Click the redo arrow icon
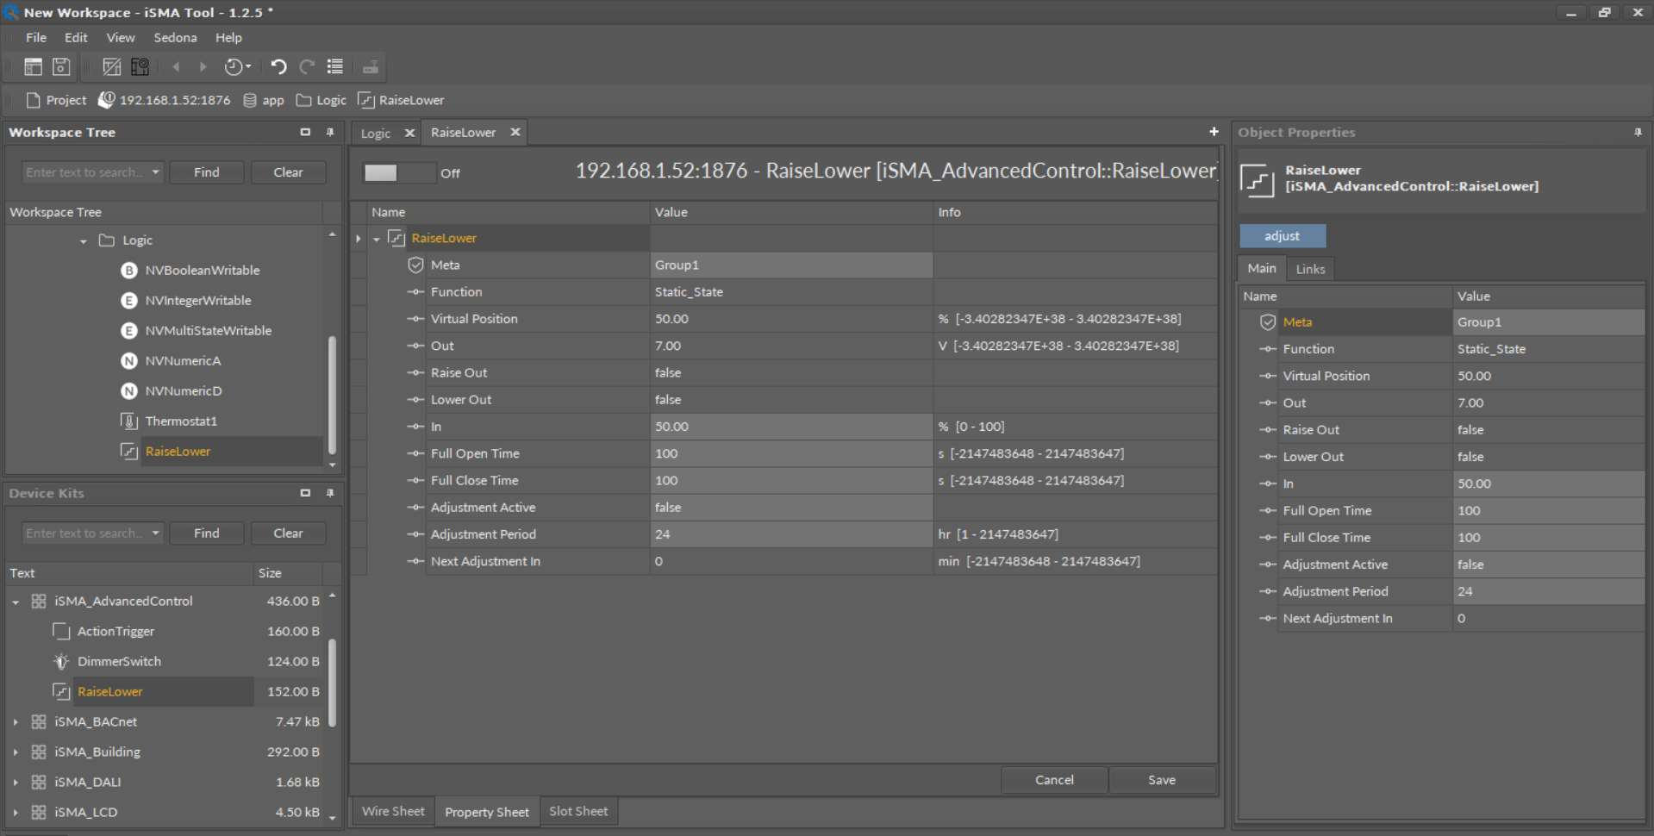This screenshot has height=836, width=1654. [307, 66]
